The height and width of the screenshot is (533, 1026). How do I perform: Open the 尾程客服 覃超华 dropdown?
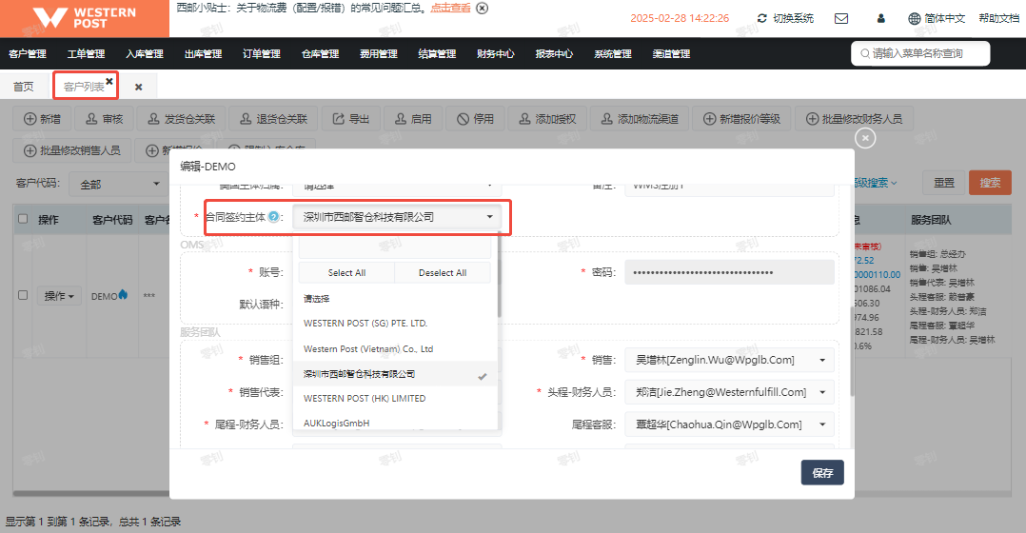point(730,424)
